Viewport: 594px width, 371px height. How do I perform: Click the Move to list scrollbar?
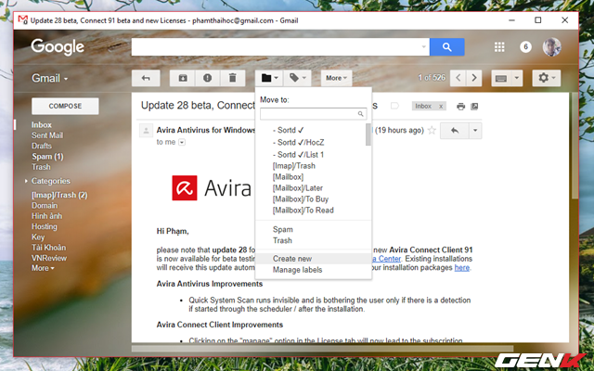click(368, 134)
